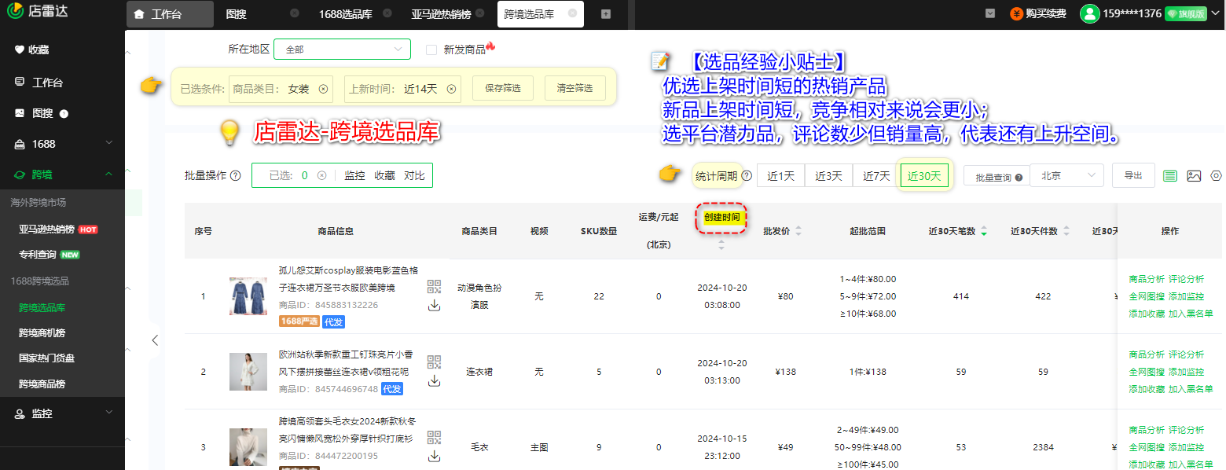1226x470 pixels.
Task: Open product 1 dress thumbnail
Action: point(248,296)
